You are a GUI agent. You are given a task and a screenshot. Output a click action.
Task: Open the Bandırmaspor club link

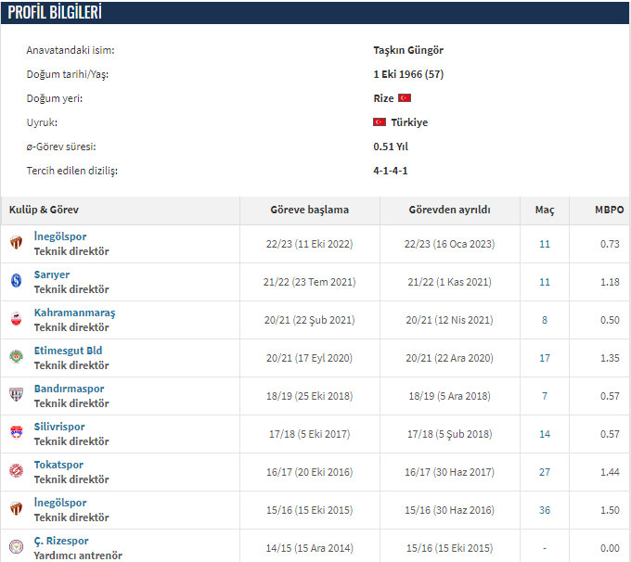[69, 389]
